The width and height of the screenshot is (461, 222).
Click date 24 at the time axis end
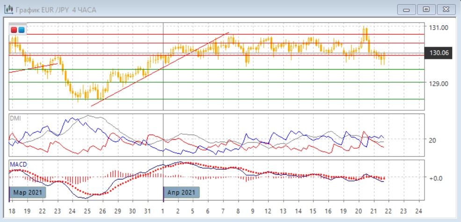(x=418, y=211)
